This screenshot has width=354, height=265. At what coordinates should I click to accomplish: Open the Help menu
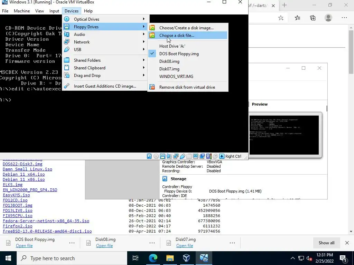click(88, 11)
